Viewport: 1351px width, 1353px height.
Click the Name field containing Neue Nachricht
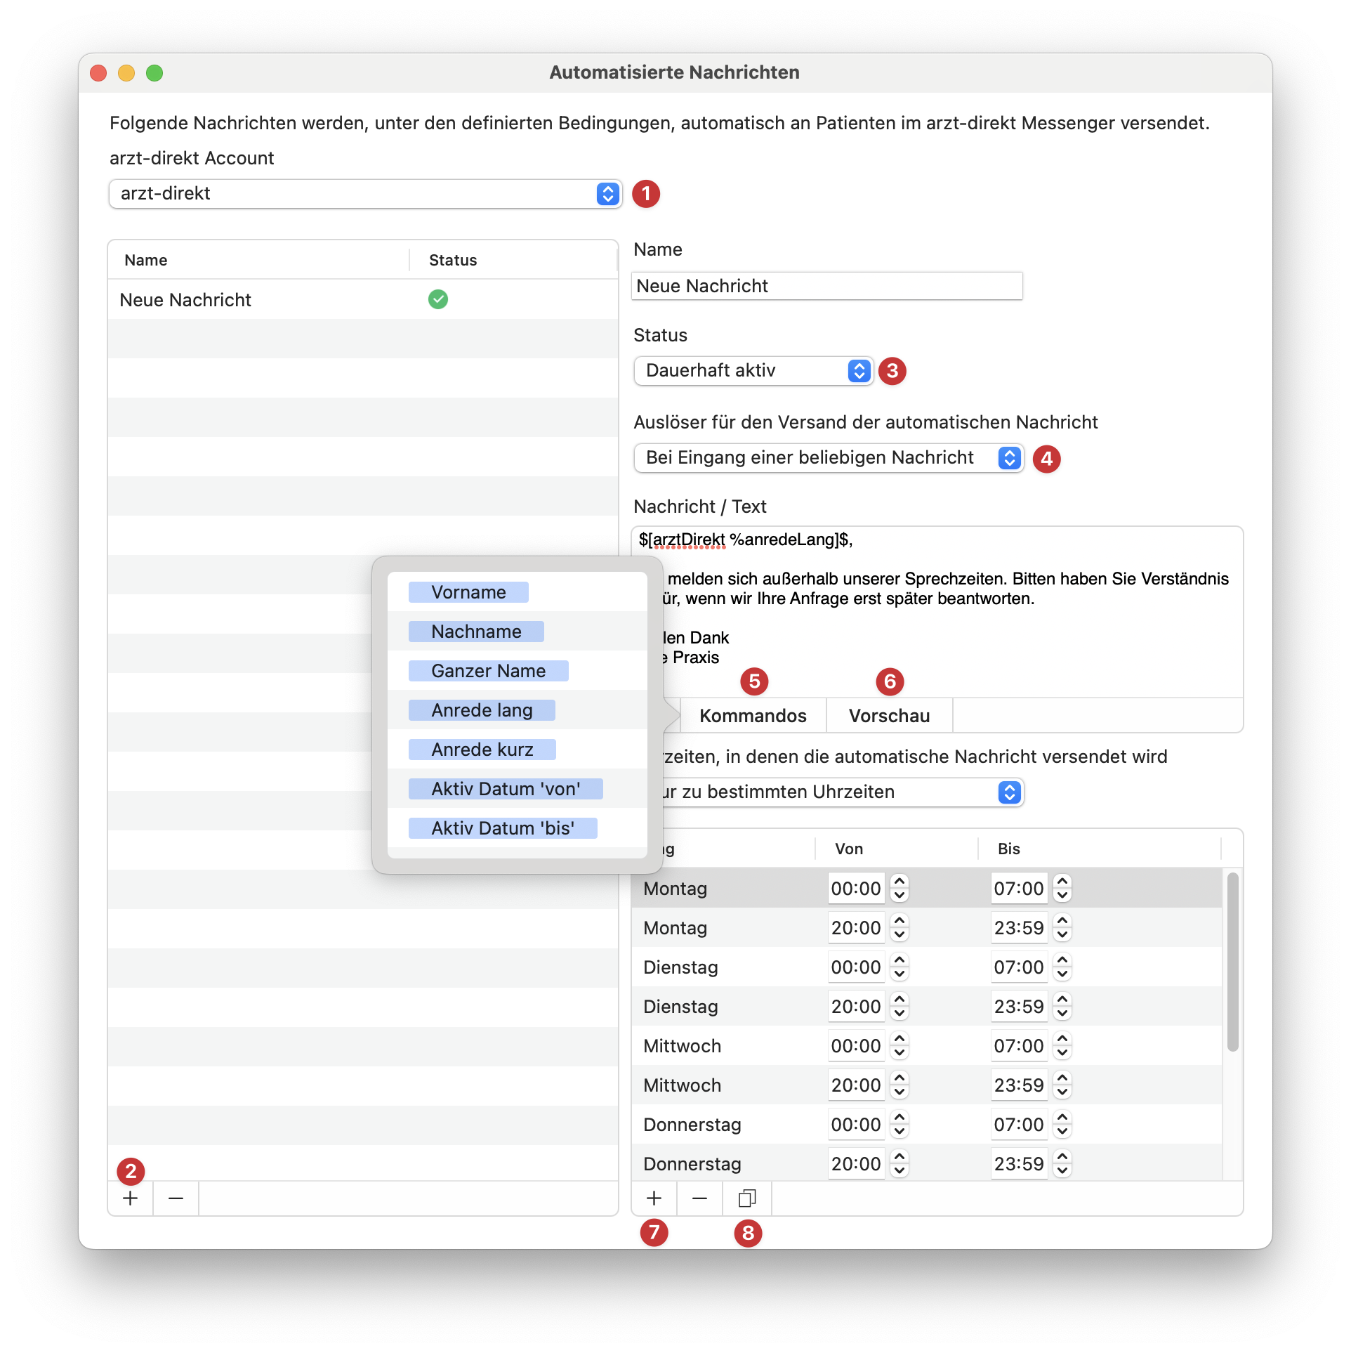click(x=827, y=286)
